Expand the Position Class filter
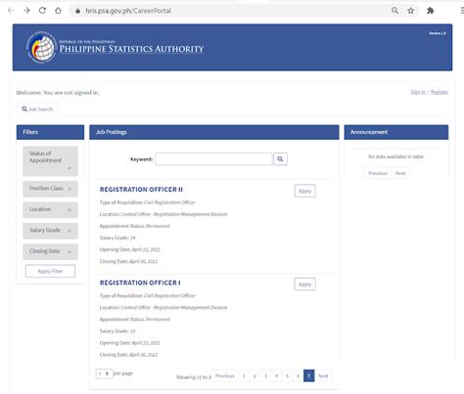464x394 pixels. click(x=50, y=189)
